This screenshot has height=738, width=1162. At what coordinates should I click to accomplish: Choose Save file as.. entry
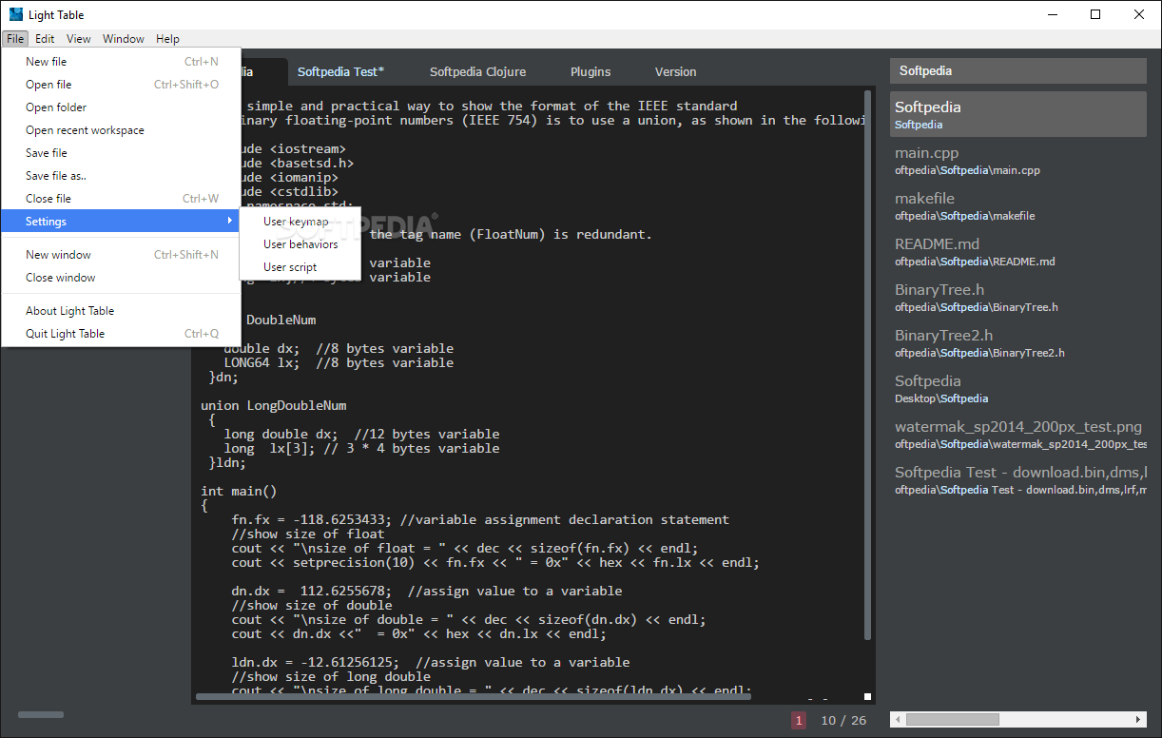click(122, 176)
